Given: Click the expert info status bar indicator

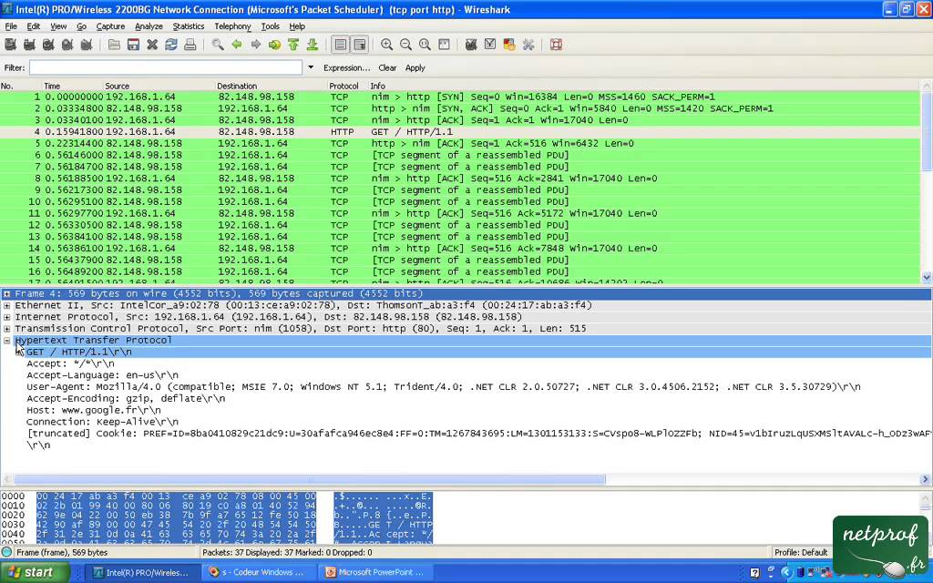Looking at the screenshot, I should [6, 552].
